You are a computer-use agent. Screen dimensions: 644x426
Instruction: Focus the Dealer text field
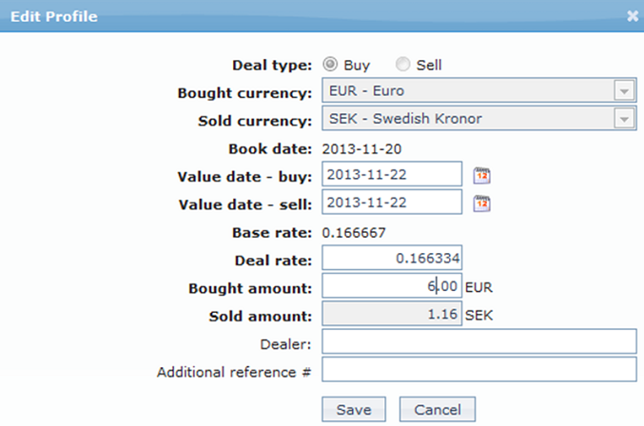click(478, 341)
